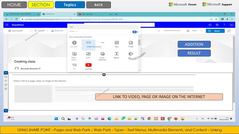Screen dimensions: 239x134
Task: Open Microsoft Edge from taskbar
Action: pos(110,119)
